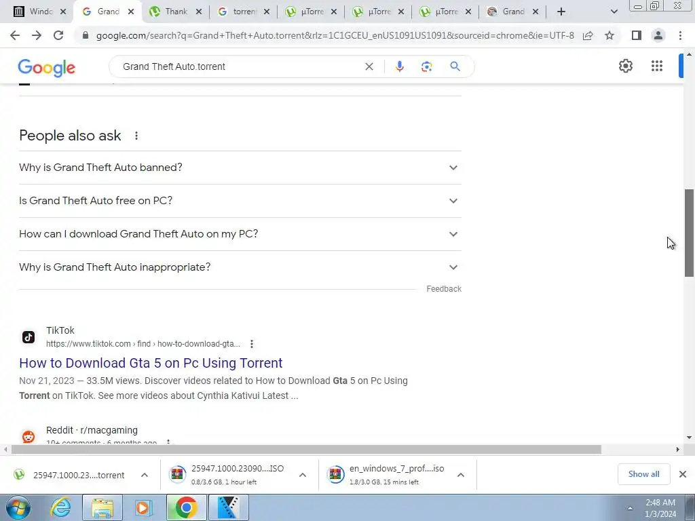Screen dimensions: 695x521
Task: Switch to Chrome in the taskbar
Action: 187,507
